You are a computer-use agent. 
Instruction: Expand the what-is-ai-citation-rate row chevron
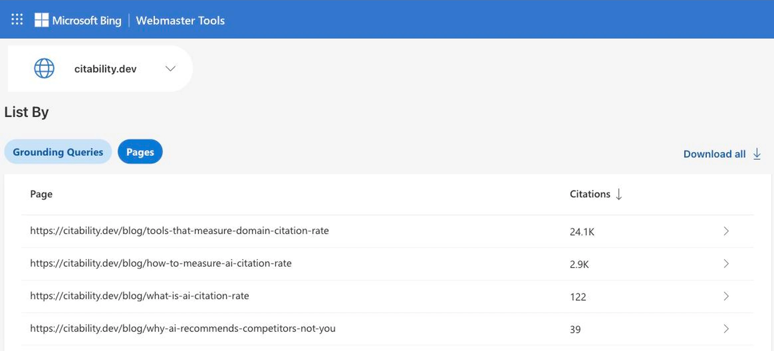(726, 296)
